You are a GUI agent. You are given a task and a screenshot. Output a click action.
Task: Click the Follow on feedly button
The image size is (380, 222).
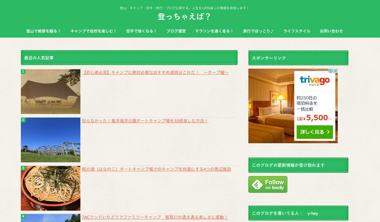pyautogui.click(x=268, y=184)
